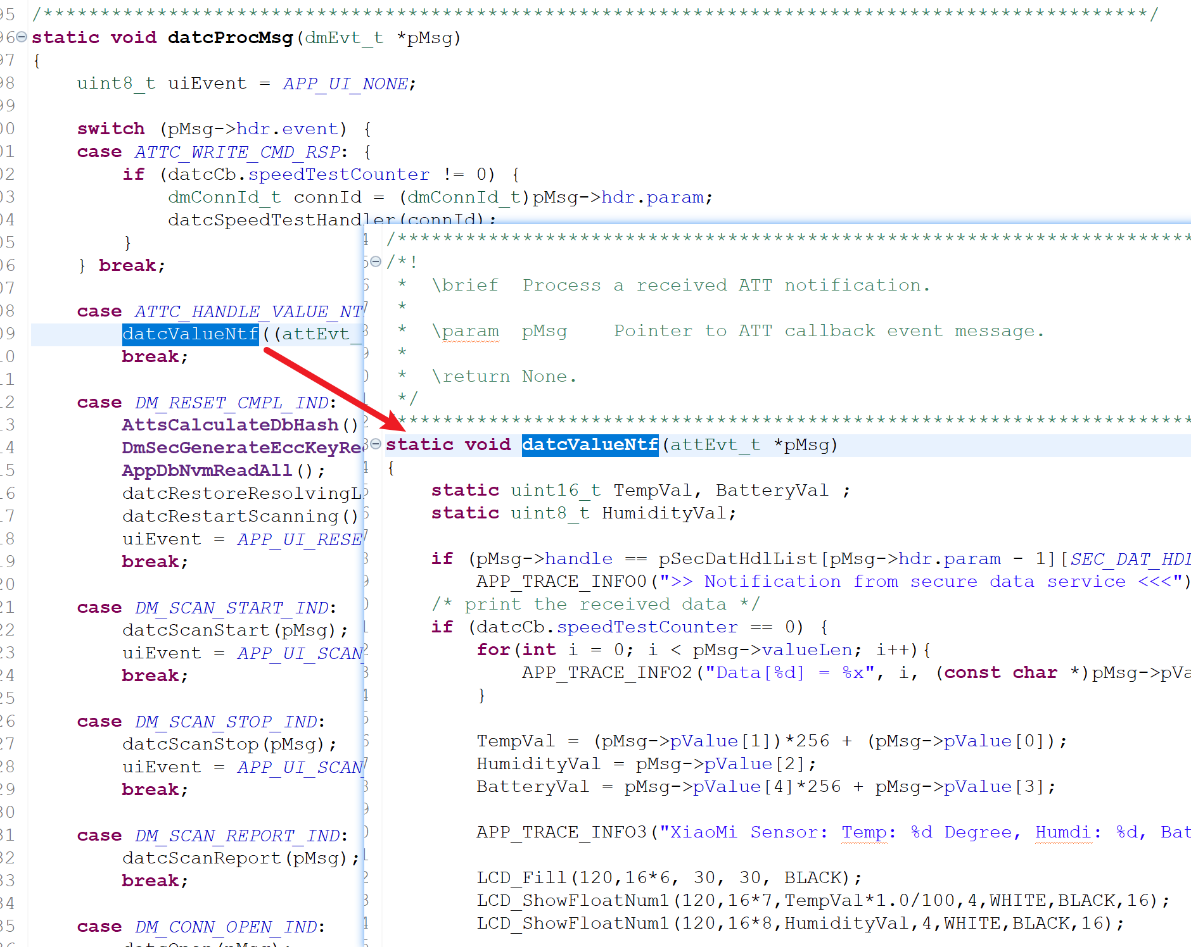Image resolution: width=1191 pixels, height=947 pixels.
Task: Click the DM_RESET_CMPL_IND case label
Action: 231,403
